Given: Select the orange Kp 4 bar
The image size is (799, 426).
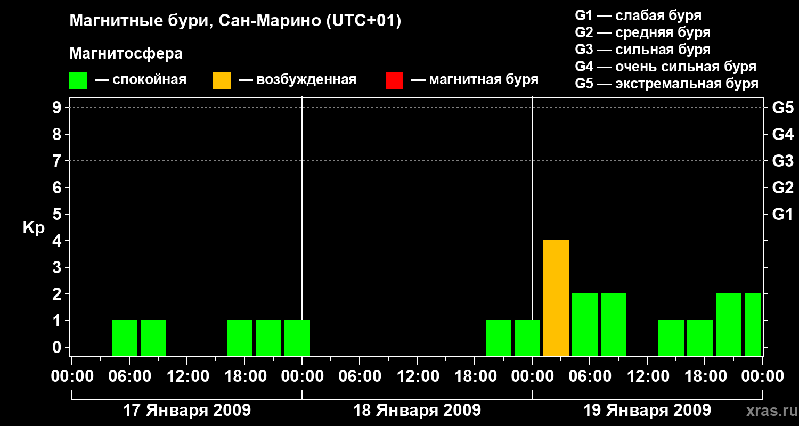Looking at the screenshot, I should pos(556,298).
